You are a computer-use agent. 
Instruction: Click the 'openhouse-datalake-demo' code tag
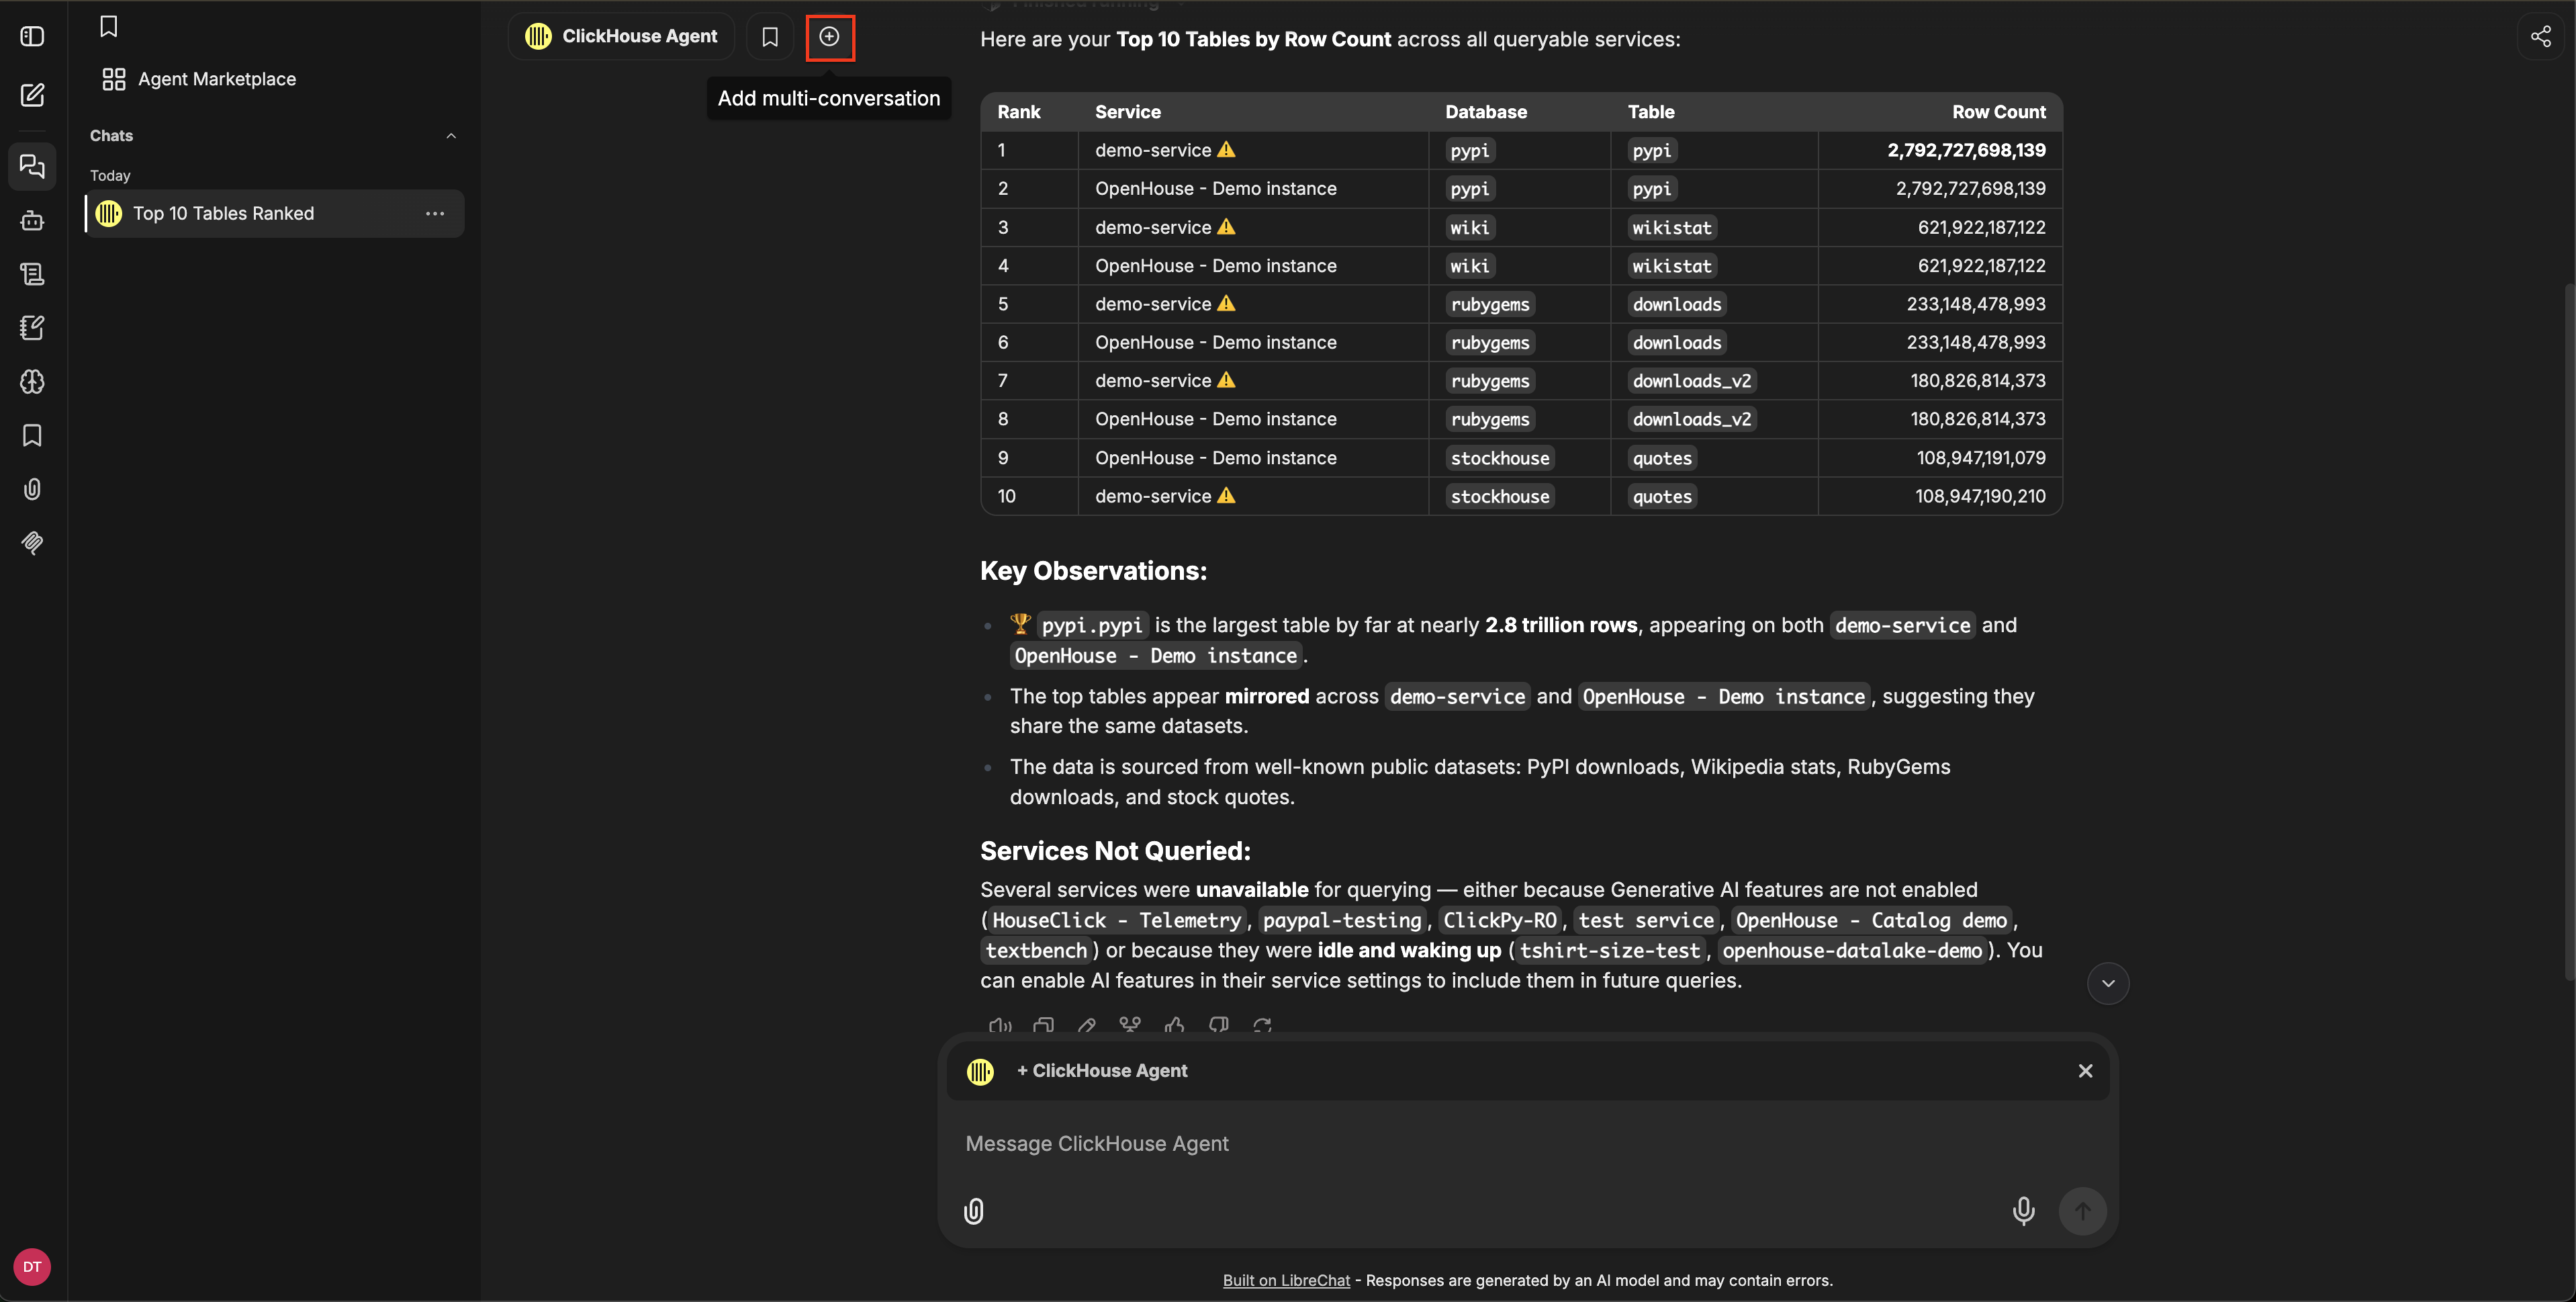tap(1852, 951)
